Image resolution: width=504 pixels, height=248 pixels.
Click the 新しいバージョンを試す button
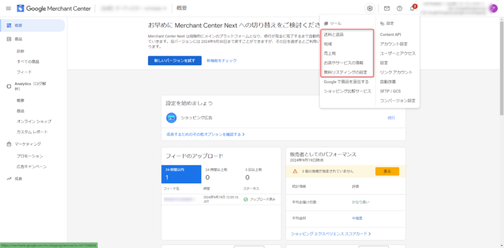click(x=175, y=61)
